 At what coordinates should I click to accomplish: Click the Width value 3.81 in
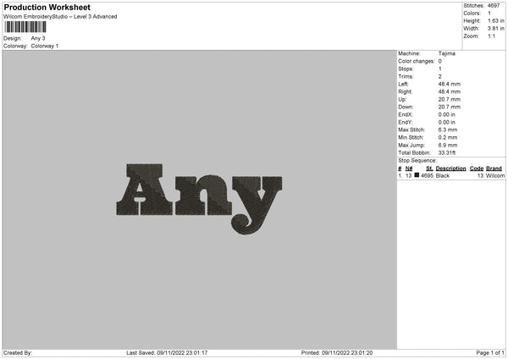(495, 29)
